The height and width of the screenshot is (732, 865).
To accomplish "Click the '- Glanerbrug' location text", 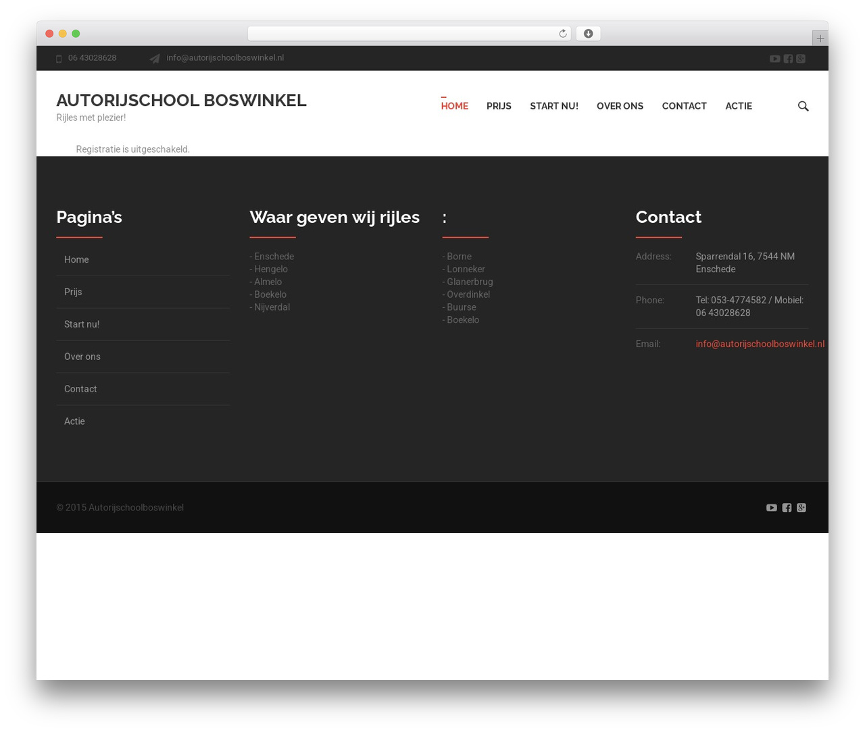I will pos(468,282).
